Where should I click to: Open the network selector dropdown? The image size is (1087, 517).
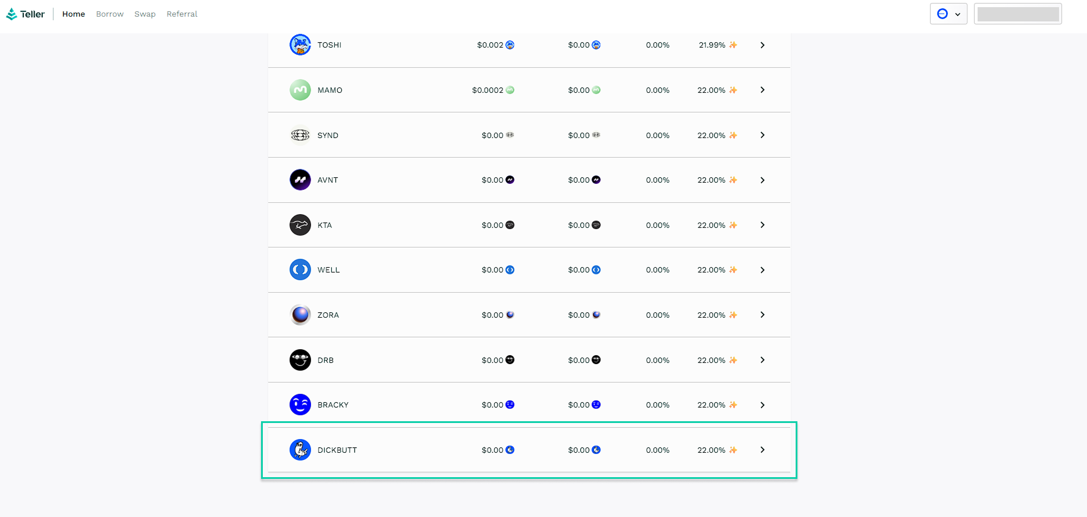(948, 14)
